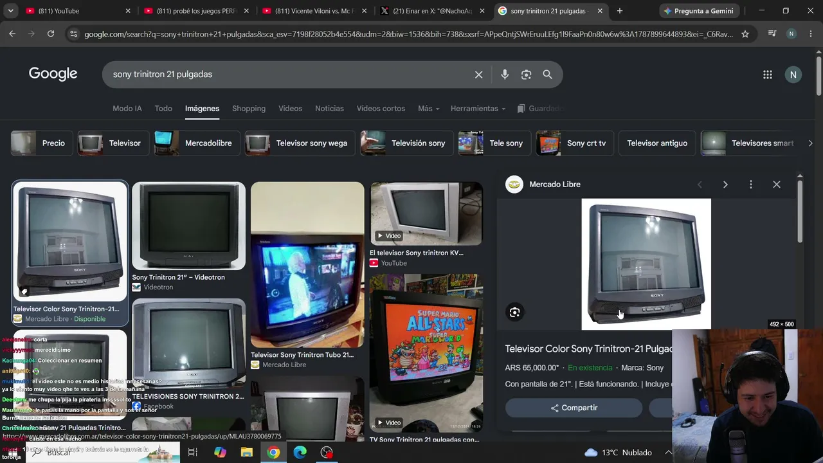Open the recording app on the taskbar
Image resolution: width=823 pixels, height=463 pixels.
coord(327,453)
